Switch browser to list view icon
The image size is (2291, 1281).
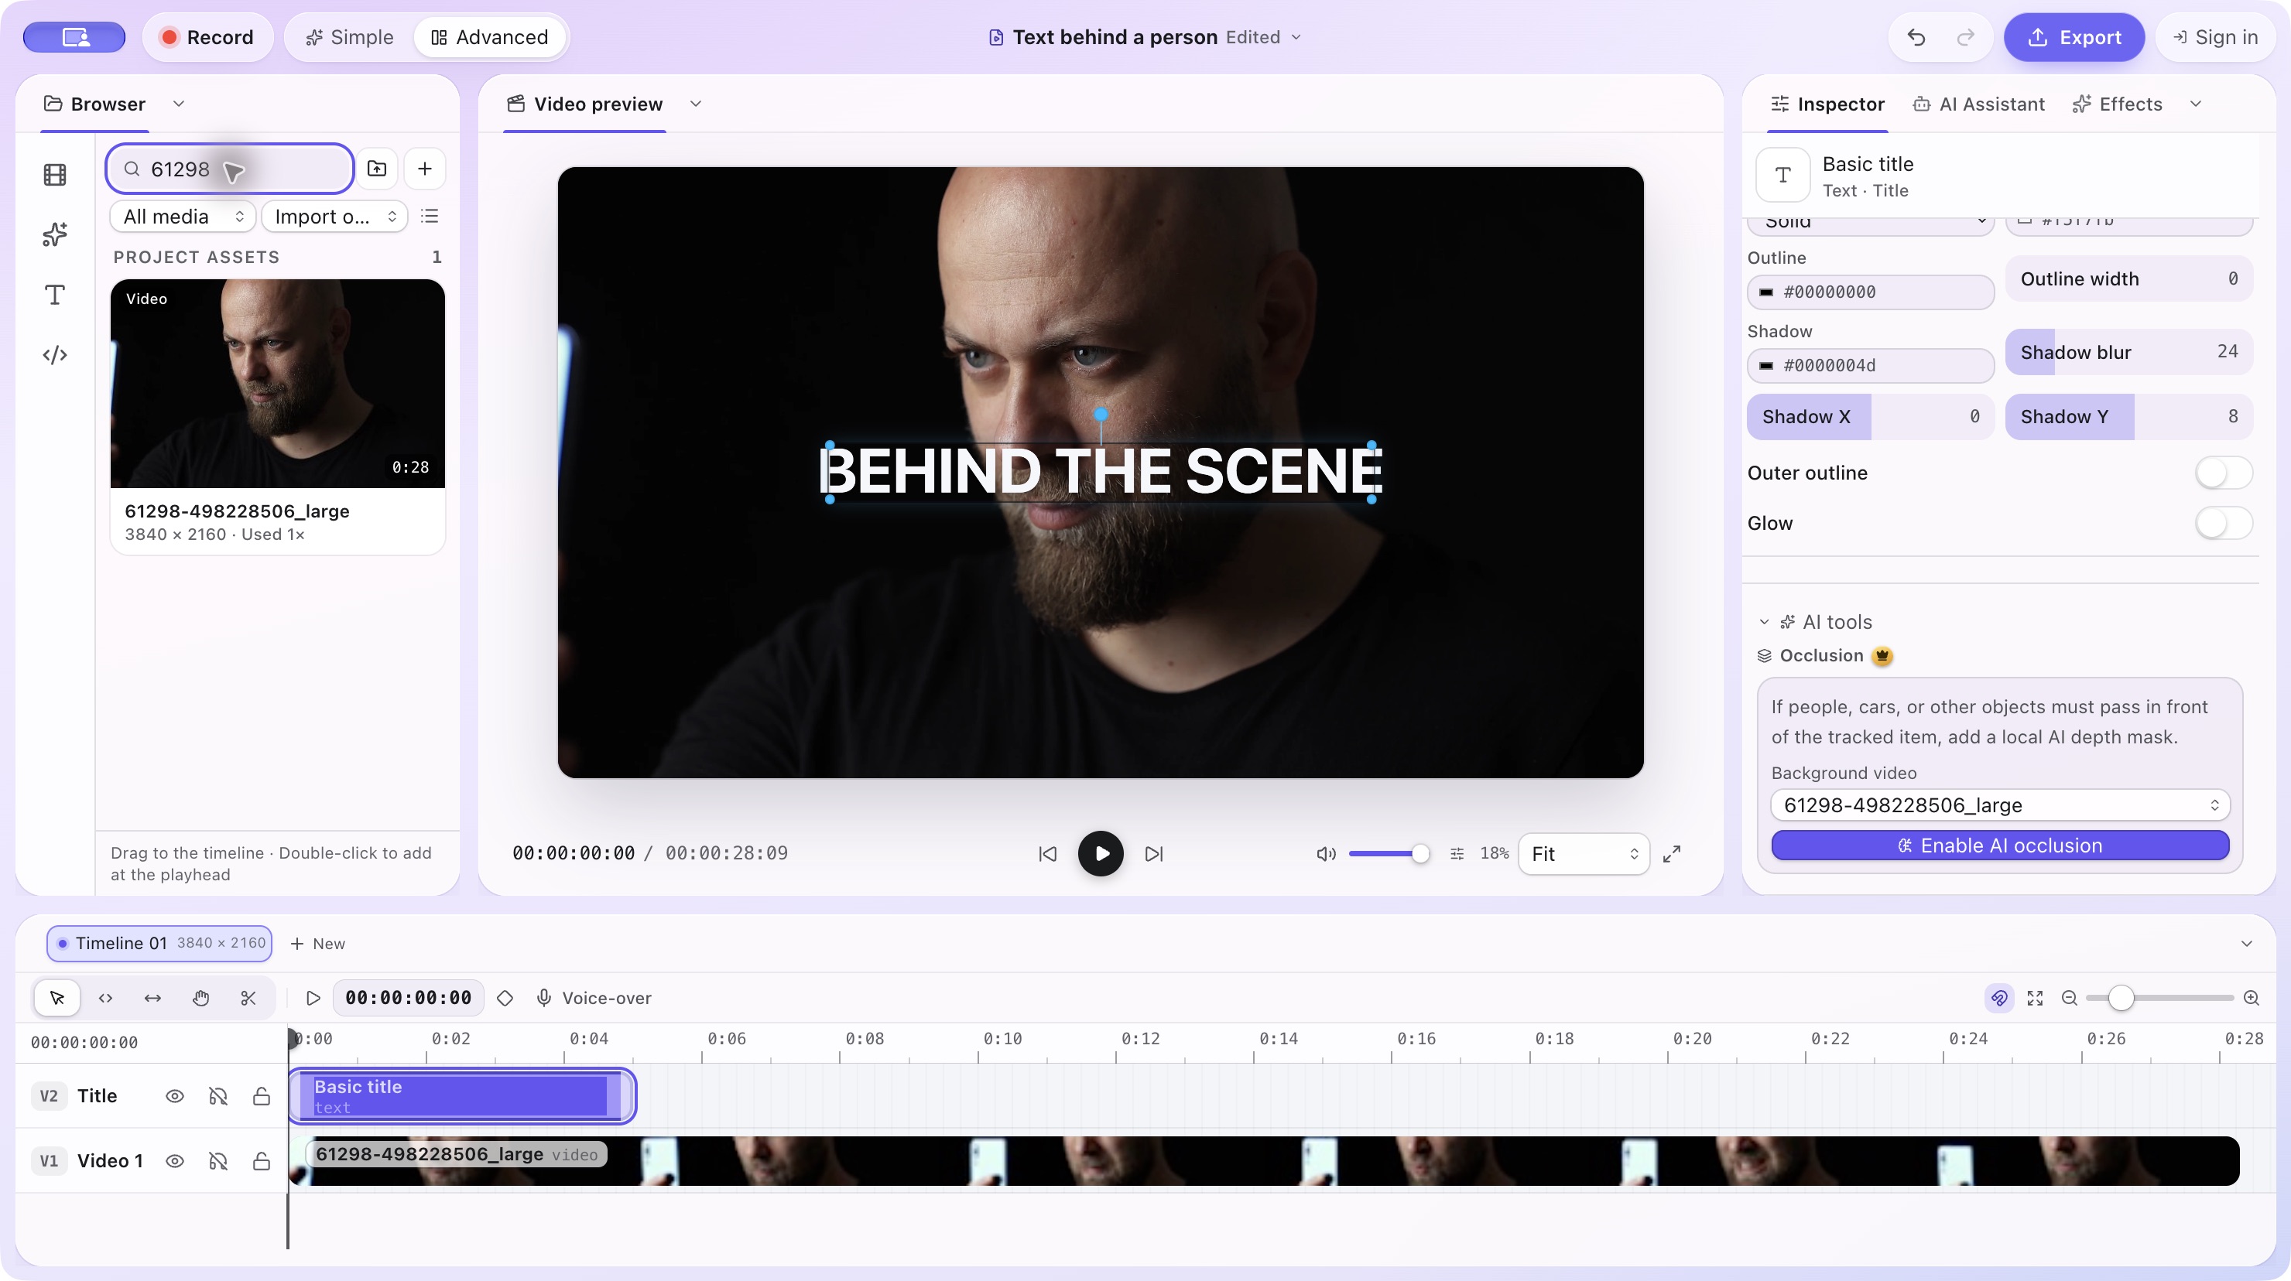tap(430, 216)
